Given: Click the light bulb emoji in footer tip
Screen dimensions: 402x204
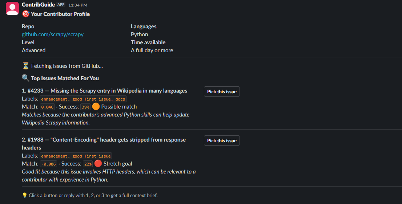Looking at the screenshot, I should click(x=25, y=195).
